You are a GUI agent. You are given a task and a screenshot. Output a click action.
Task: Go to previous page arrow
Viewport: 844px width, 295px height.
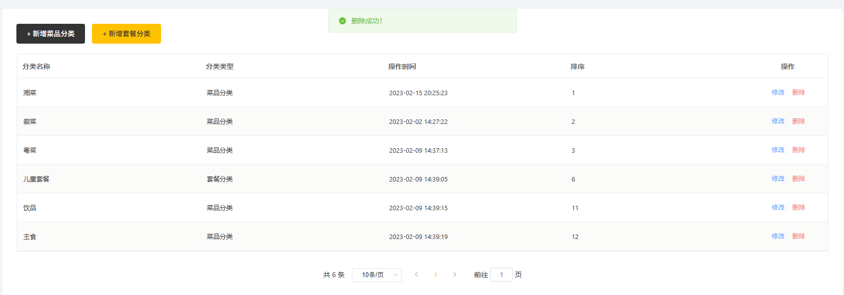click(x=416, y=275)
